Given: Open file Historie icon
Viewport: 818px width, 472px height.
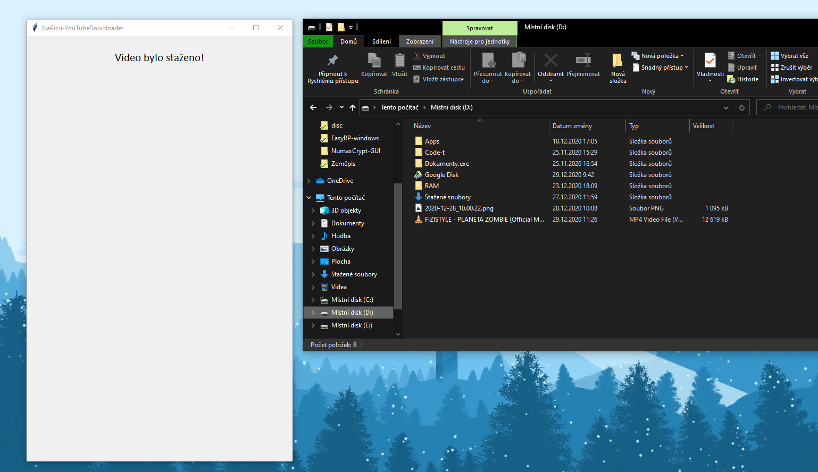Looking at the screenshot, I should 732,79.
